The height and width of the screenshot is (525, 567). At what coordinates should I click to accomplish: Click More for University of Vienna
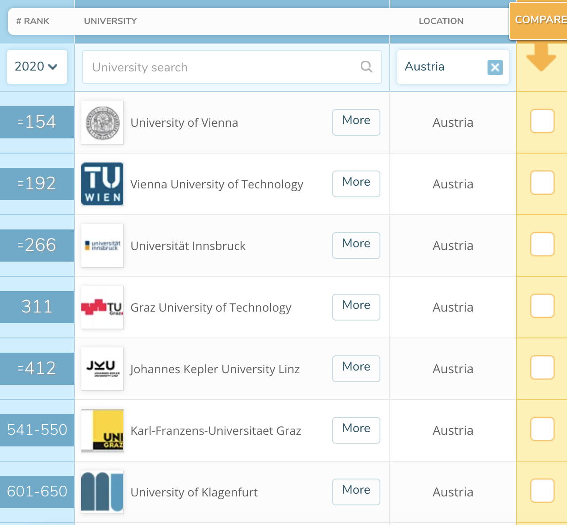tap(356, 122)
